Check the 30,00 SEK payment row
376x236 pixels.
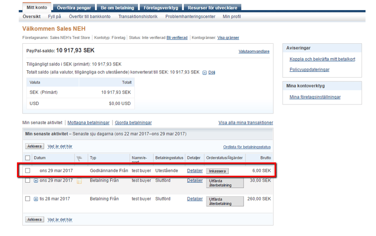click(27, 181)
